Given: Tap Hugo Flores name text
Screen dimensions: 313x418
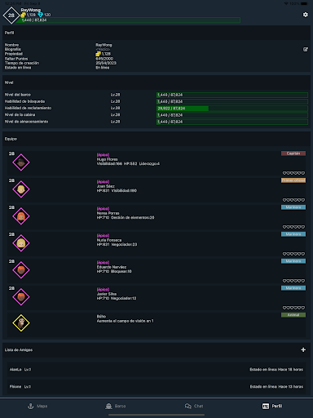Looking at the screenshot, I should click(108, 159).
